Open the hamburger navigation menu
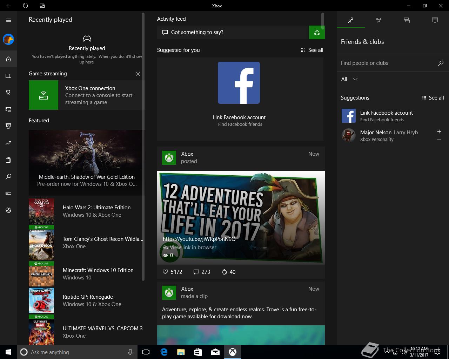 [x=8, y=20]
